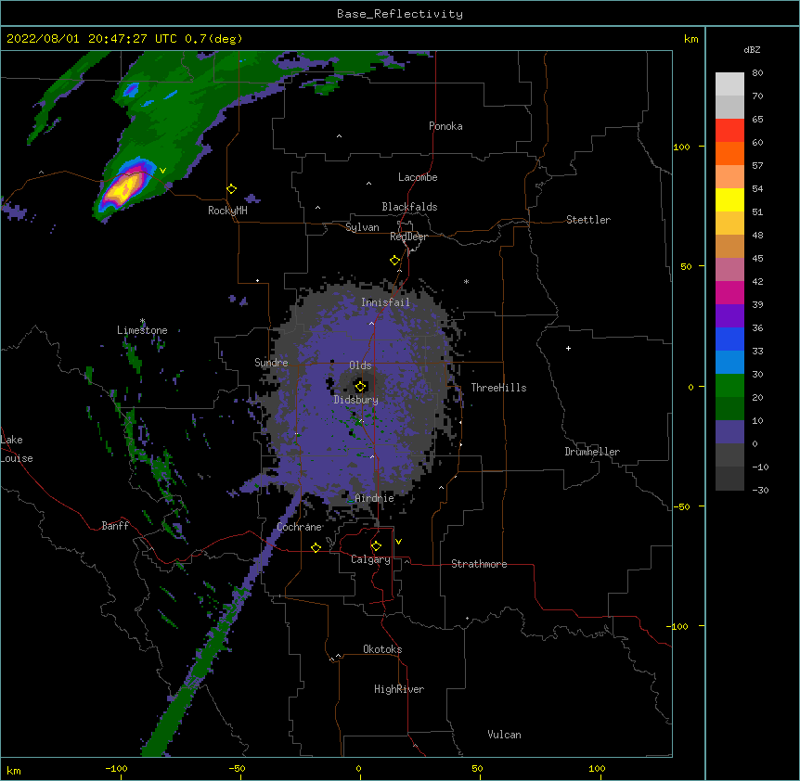Click the ThreeHills label
Viewport: 800px width, 781px height.
click(498, 388)
